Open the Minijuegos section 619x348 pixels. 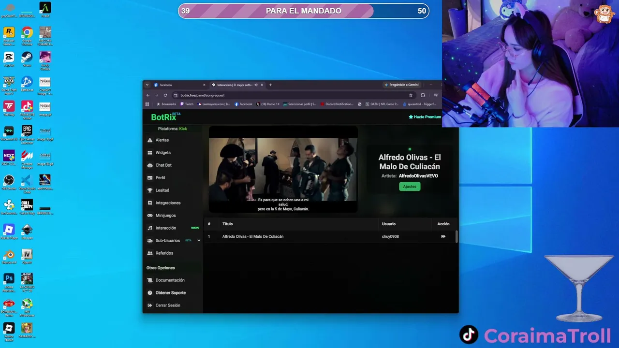[x=165, y=216]
